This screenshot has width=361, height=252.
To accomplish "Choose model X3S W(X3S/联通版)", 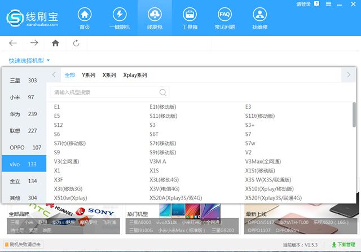I will [x=268, y=180].
